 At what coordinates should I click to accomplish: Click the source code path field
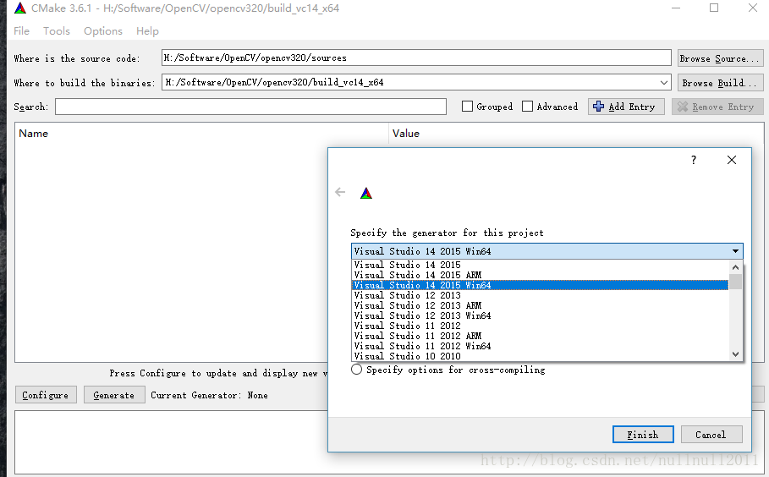point(416,58)
